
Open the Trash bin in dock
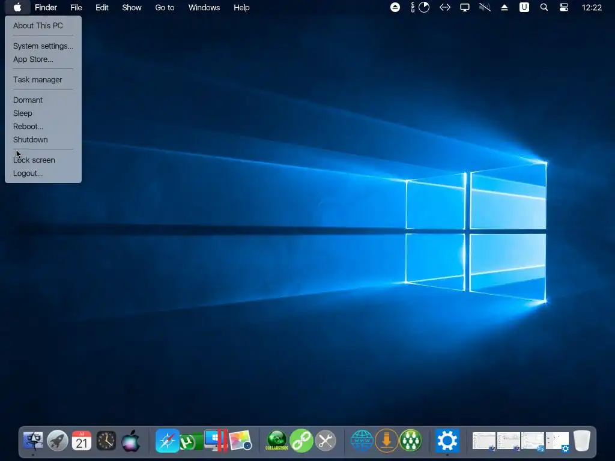pyautogui.click(x=582, y=441)
